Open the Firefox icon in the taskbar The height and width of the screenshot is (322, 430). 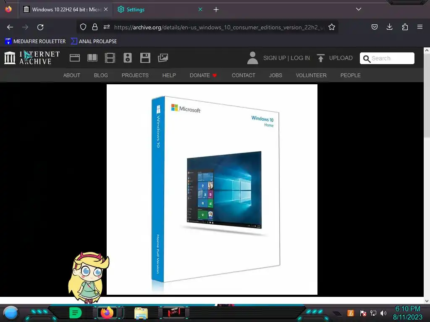107,312
